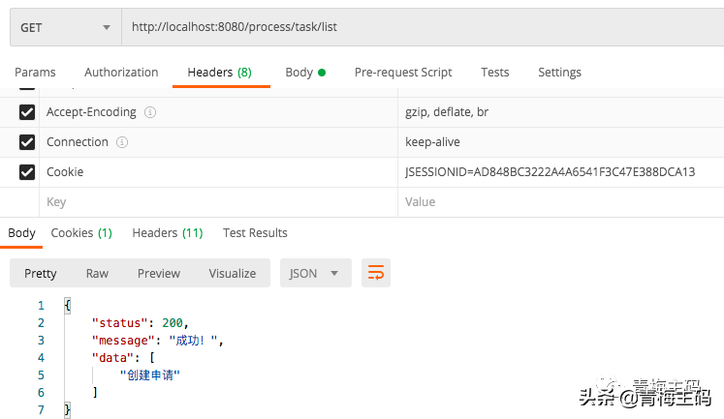Click info icon beside Connection header
The width and height of the screenshot is (724, 419).
pyautogui.click(x=122, y=142)
